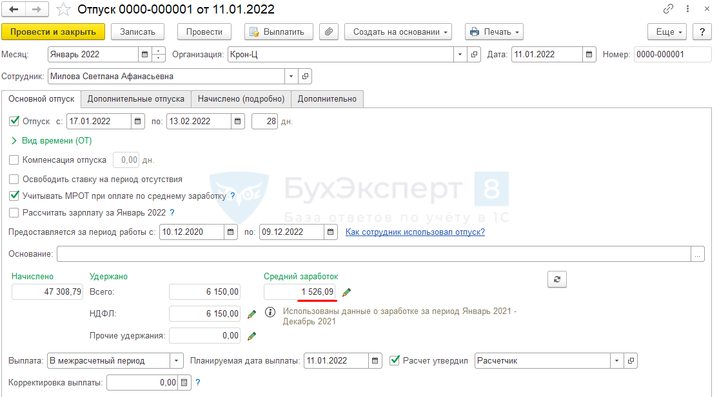Image resolution: width=719 pixels, height=397 pixels.
Task: Click the Провести и закрыть button
Action: coord(53,32)
